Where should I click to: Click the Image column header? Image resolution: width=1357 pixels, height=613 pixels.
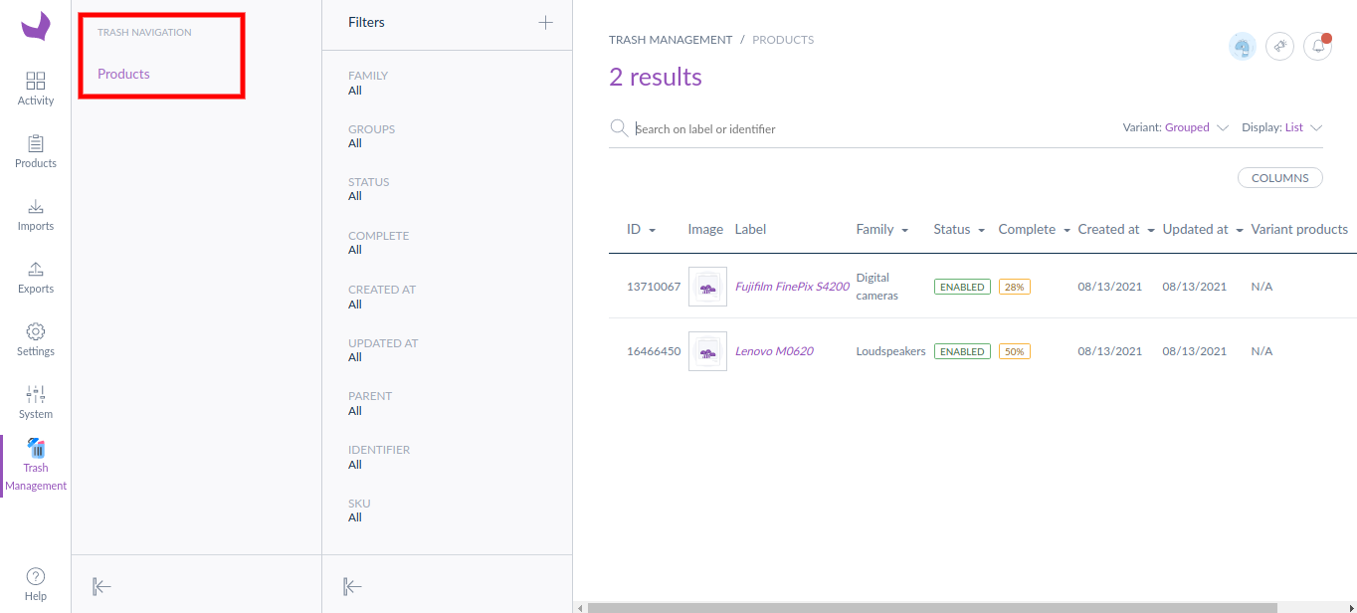[705, 229]
